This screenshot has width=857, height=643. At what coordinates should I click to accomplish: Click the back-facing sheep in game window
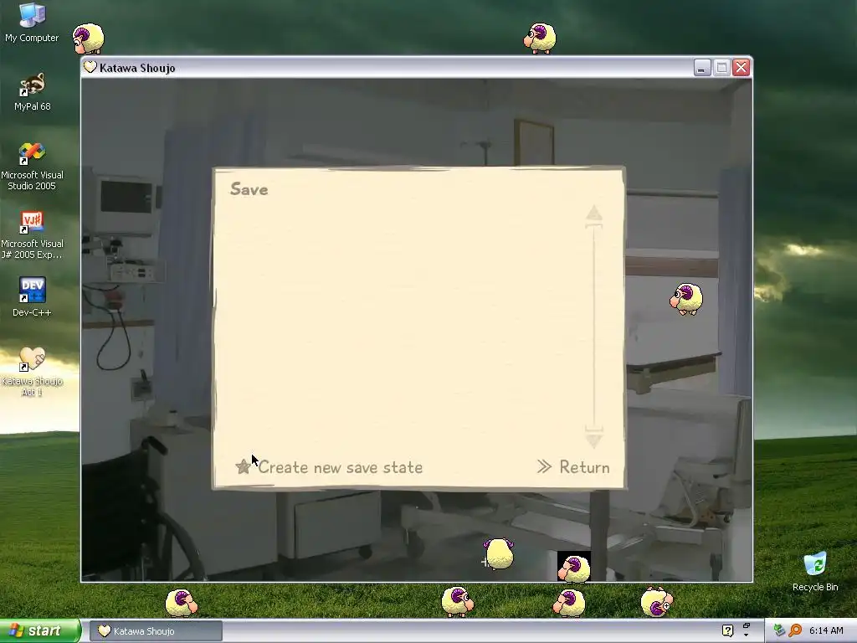tap(498, 553)
